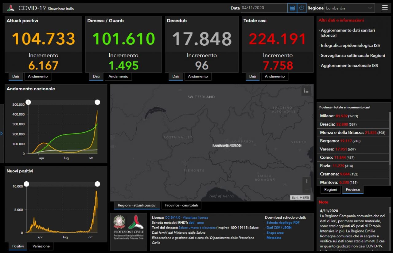The height and width of the screenshot is (253, 393).
Task: Show Andamento for Deceduti panel
Action: point(198,77)
